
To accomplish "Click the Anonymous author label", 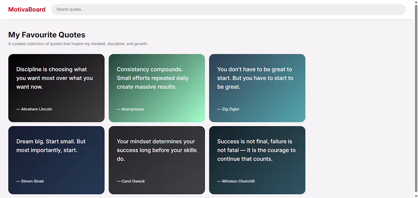I will tap(130, 109).
